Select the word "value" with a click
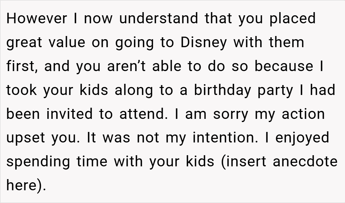Screen dimensions: 345x203 67,42
